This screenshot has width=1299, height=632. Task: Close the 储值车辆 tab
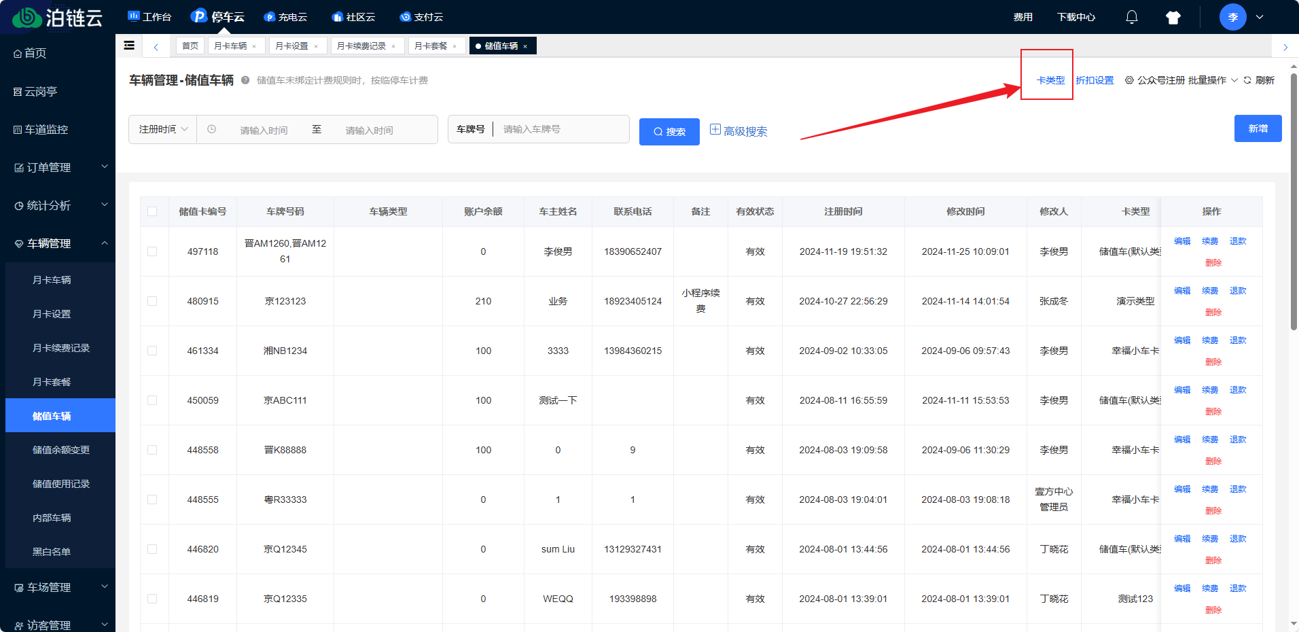point(525,46)
